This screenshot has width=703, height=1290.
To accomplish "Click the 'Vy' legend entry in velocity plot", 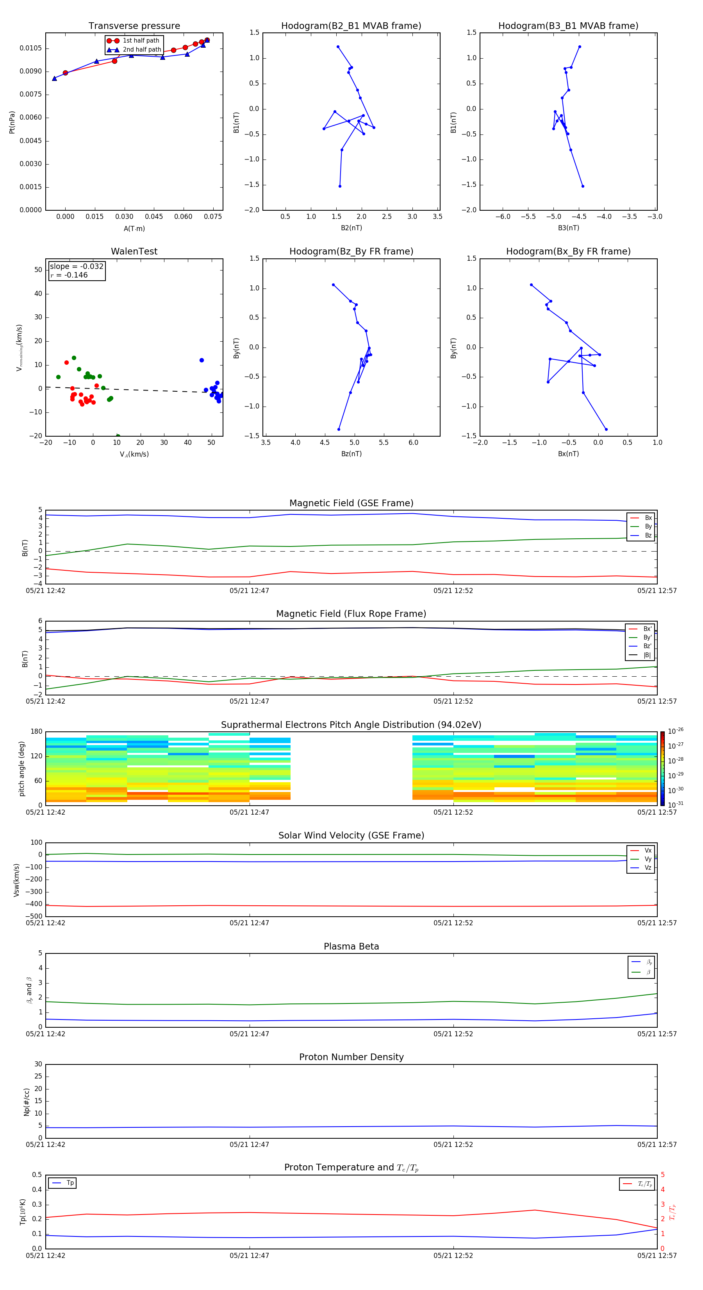I will 641,859.
